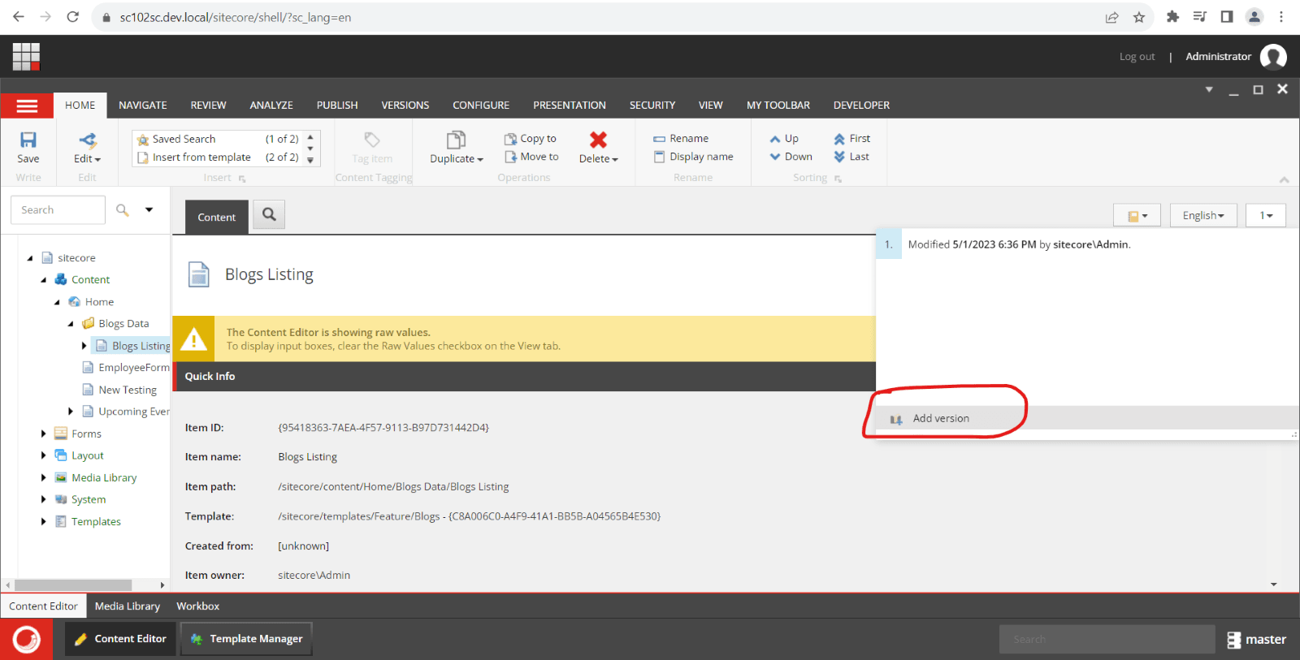Expand the Insert options list
The image size is (1300, 660).
310,161
